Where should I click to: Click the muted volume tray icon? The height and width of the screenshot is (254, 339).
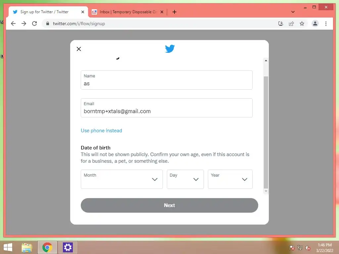pyautogui.click(x=308, y=247)
